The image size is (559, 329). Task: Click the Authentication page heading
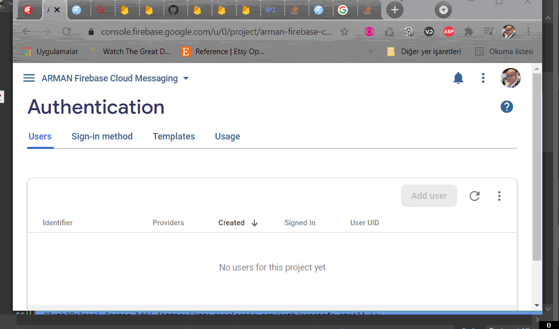(x=96, y=107)
